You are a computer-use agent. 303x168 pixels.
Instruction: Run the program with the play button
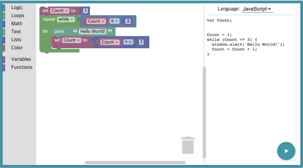point(286,151)
